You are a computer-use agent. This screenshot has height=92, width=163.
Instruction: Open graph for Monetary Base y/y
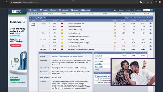click(x=151, y=33)
